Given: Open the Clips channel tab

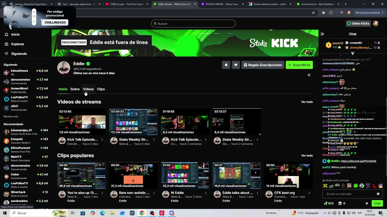Looking at the screenshot, I should (101, 89).
